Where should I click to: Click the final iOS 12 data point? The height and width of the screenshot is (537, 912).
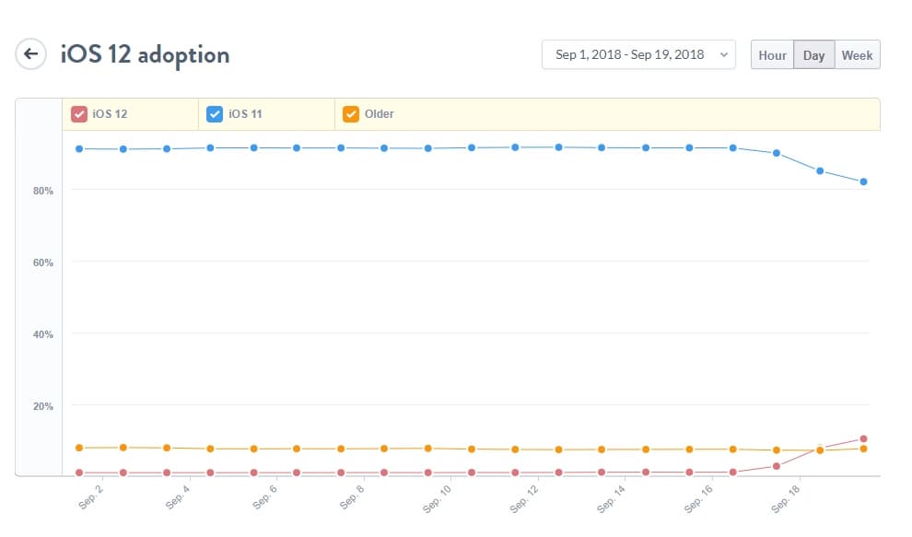(x=863, y=438)
